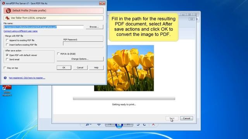Open the Adobe Reader X desktop shortcut
The image size is (248, 139).
coord(7,91)
